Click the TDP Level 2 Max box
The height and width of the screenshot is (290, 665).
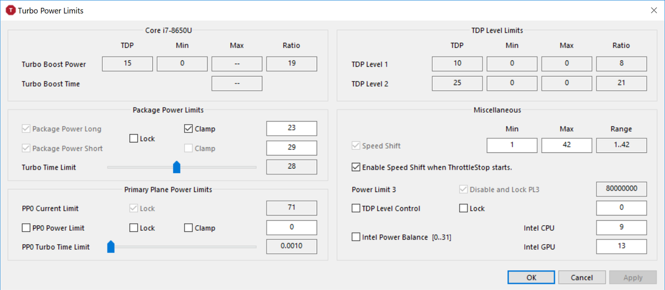click(x=566, y=83)
